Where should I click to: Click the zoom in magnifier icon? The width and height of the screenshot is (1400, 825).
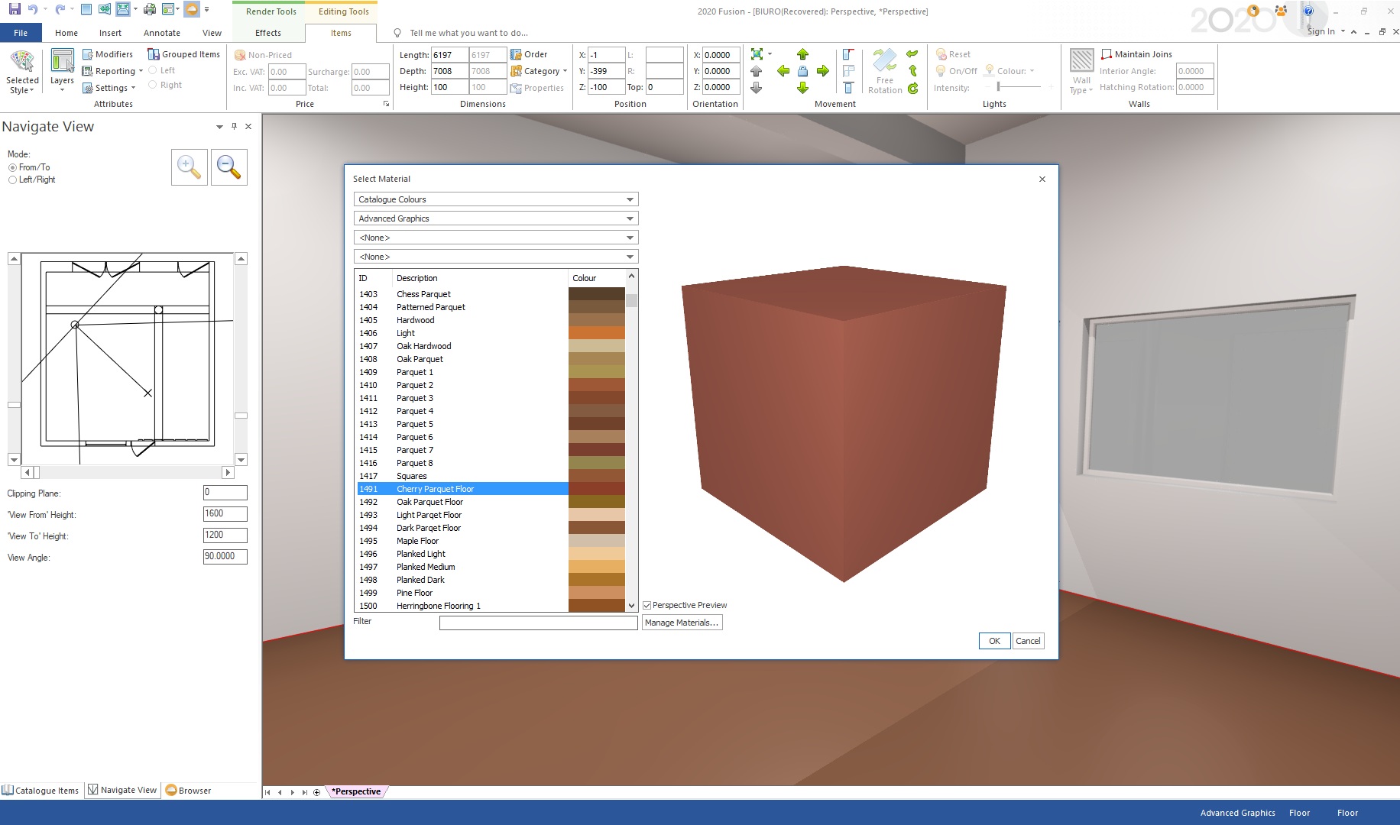pos(189,167)
